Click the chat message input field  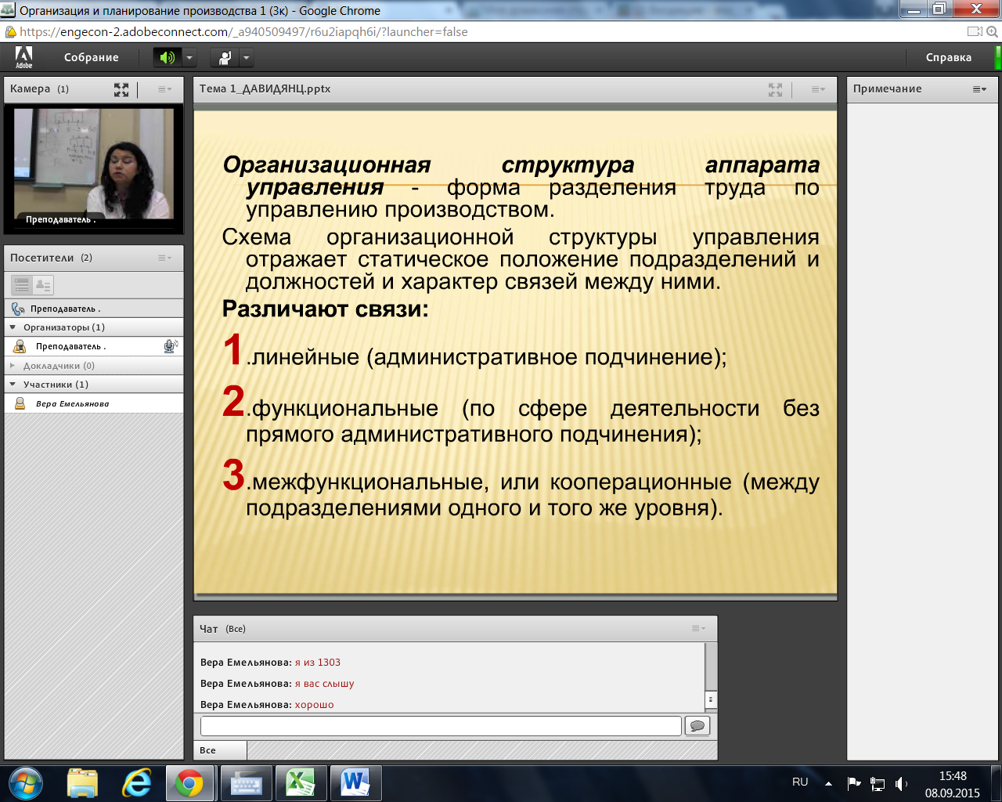pyautogui.click(x=441, y=726)
